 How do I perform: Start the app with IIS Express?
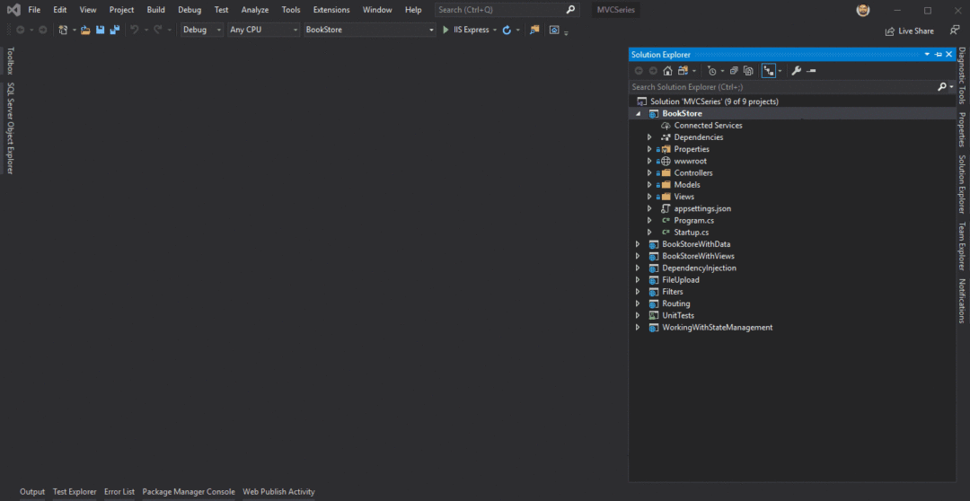point(465,30)
